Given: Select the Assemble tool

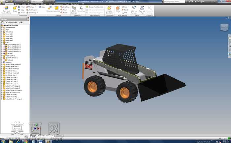Looking at the screenshot, I should coord(56,9).
